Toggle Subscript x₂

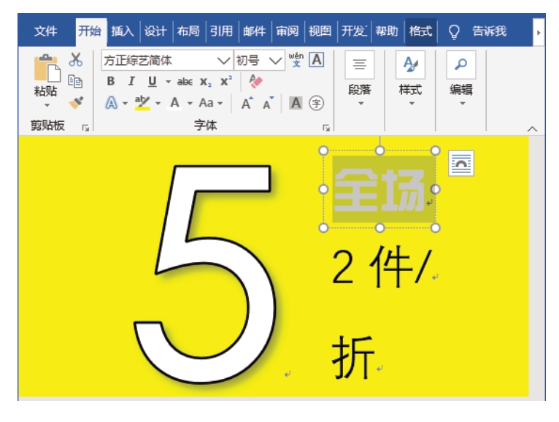coord(205,82)
